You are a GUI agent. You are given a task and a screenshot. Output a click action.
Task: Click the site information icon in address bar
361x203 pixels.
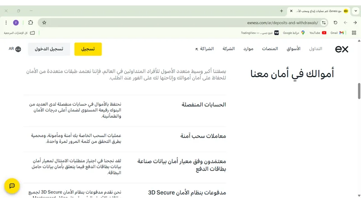point(324,22)
